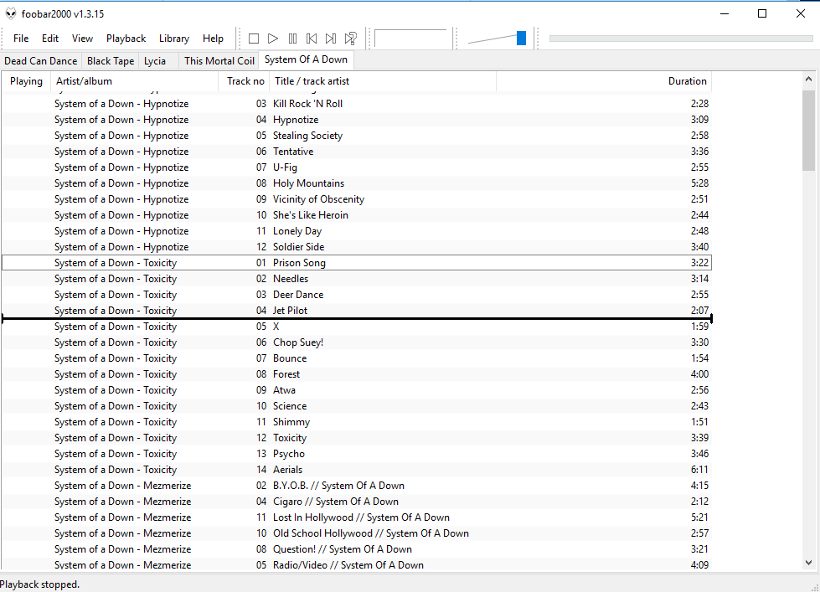Click the 6:11 duration of Aerials
The width and height of the screenshot is (820, 592).
coord(699,470)
